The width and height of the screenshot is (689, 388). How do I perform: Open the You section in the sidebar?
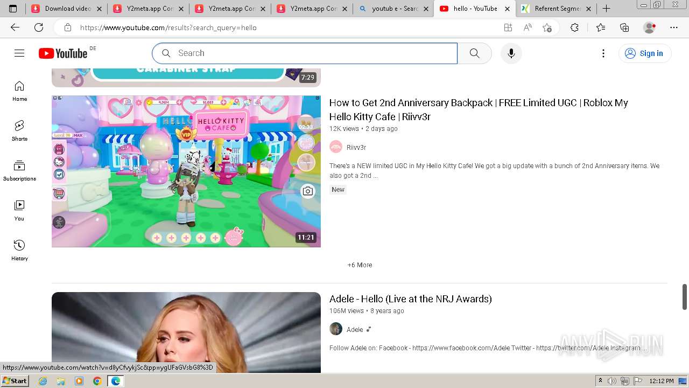[19, 211]
